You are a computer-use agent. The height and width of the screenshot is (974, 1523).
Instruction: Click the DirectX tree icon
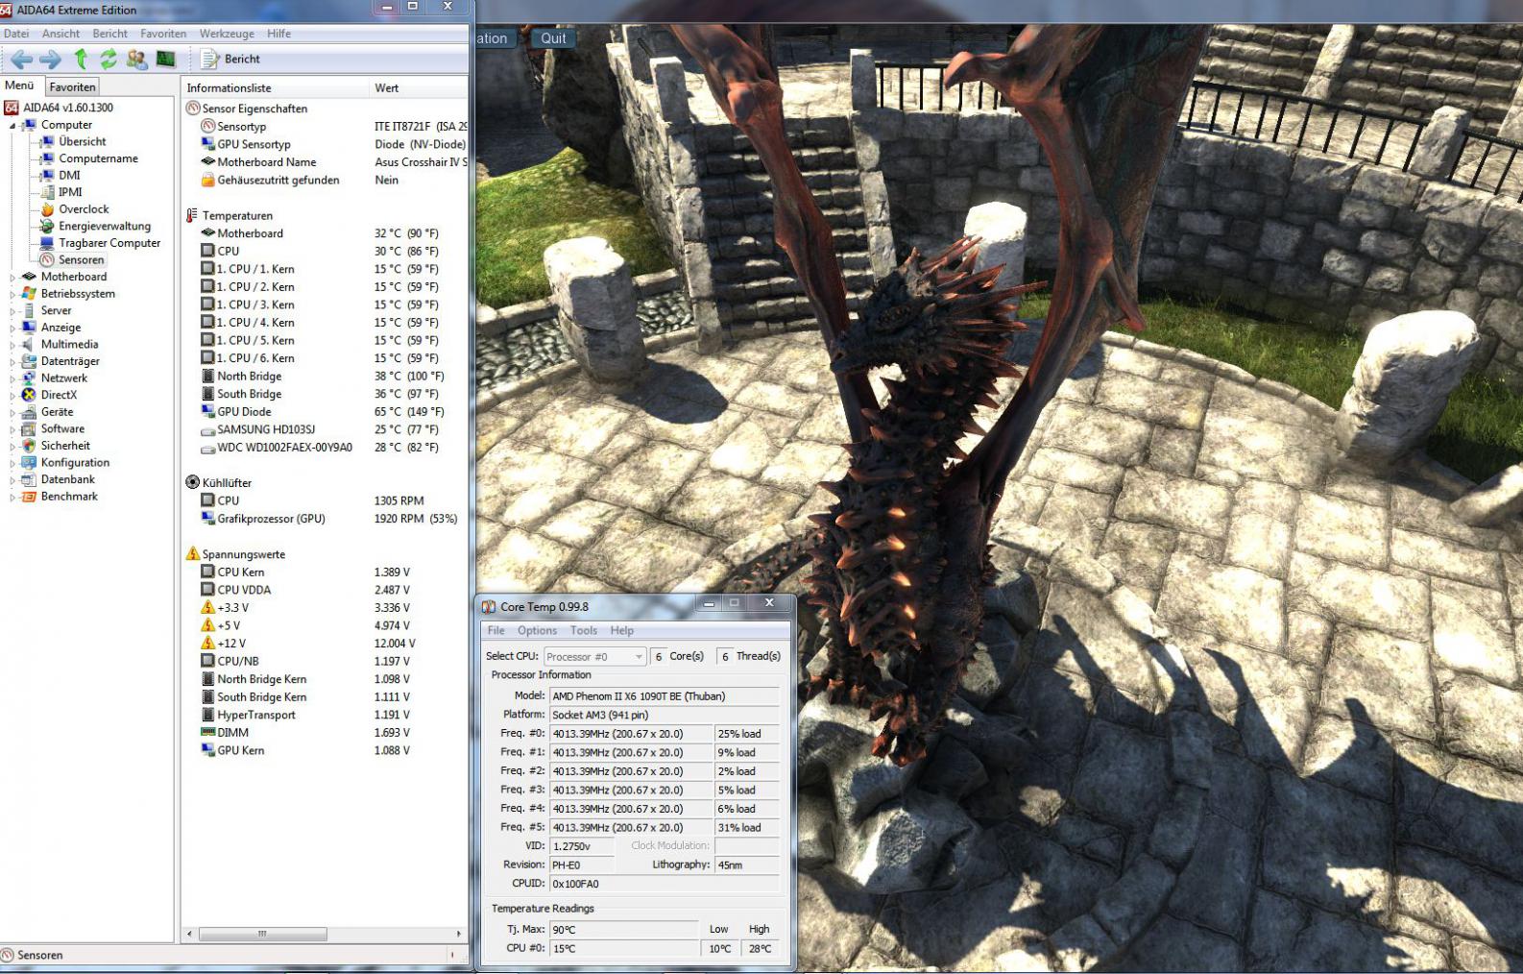(29, 395)
